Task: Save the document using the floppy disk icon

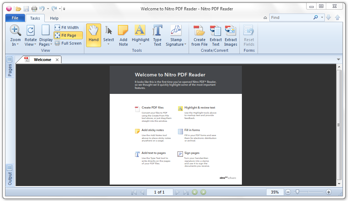Action: [26, 9]
